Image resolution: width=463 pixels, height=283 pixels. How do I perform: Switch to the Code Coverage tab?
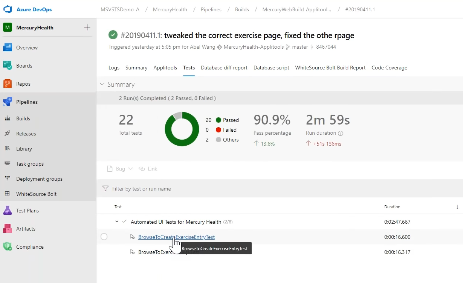[389, 68]
